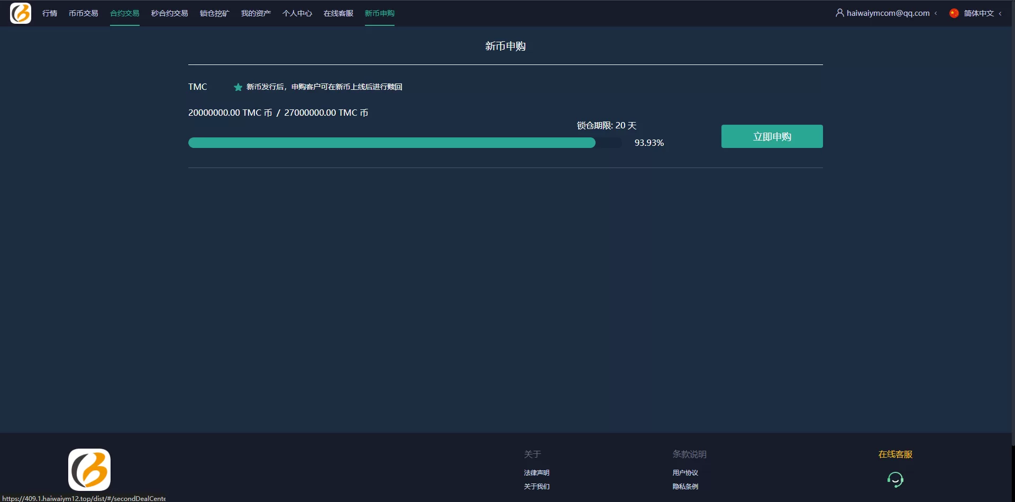Click the user profile icon beside email

839,13
